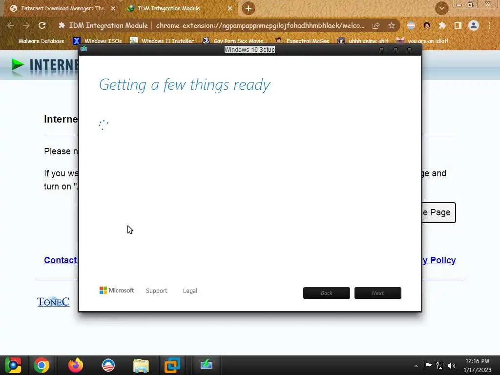This screenshot has width=500, height=375.
Task: Open the Espectral McGee bookmark
Action: [x=302, y=41]
